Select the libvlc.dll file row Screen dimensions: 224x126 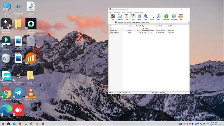pos(142,30)
